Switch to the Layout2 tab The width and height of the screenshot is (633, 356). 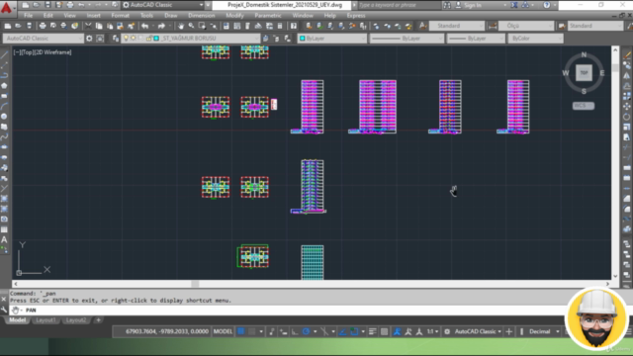pyautogui.click(x=76, y=320)
